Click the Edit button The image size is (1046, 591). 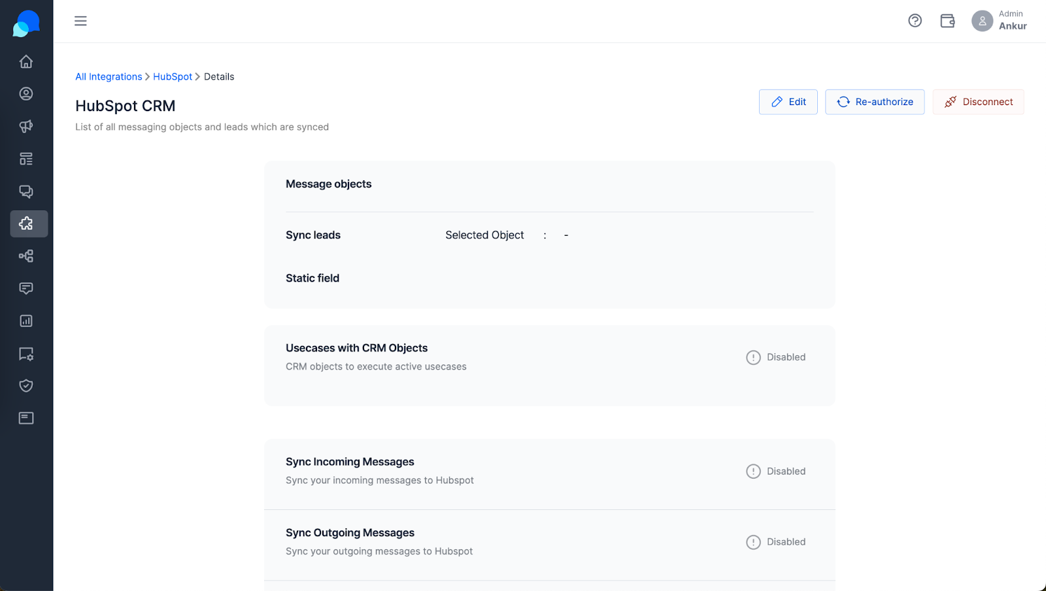(x=788, y=102)
